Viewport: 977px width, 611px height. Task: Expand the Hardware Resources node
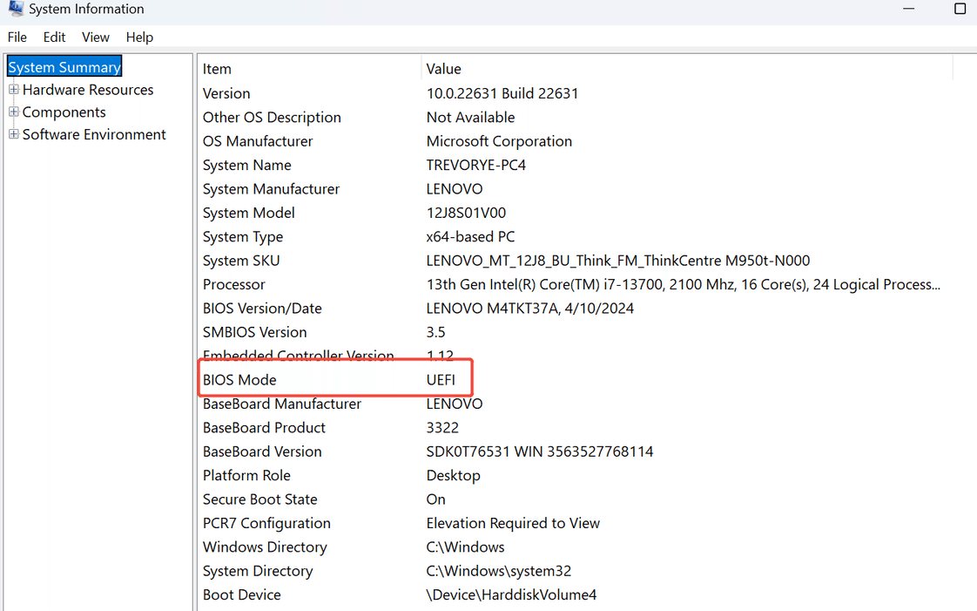14,90
